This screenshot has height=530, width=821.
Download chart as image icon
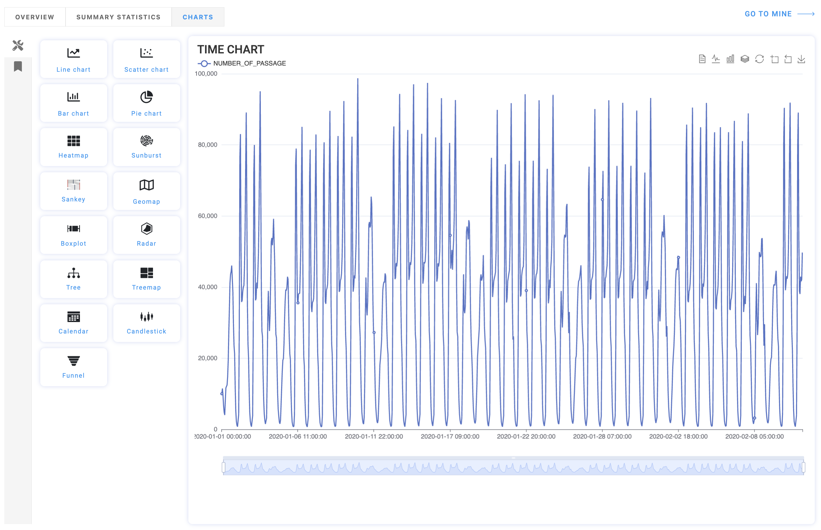tap(801, 59)
